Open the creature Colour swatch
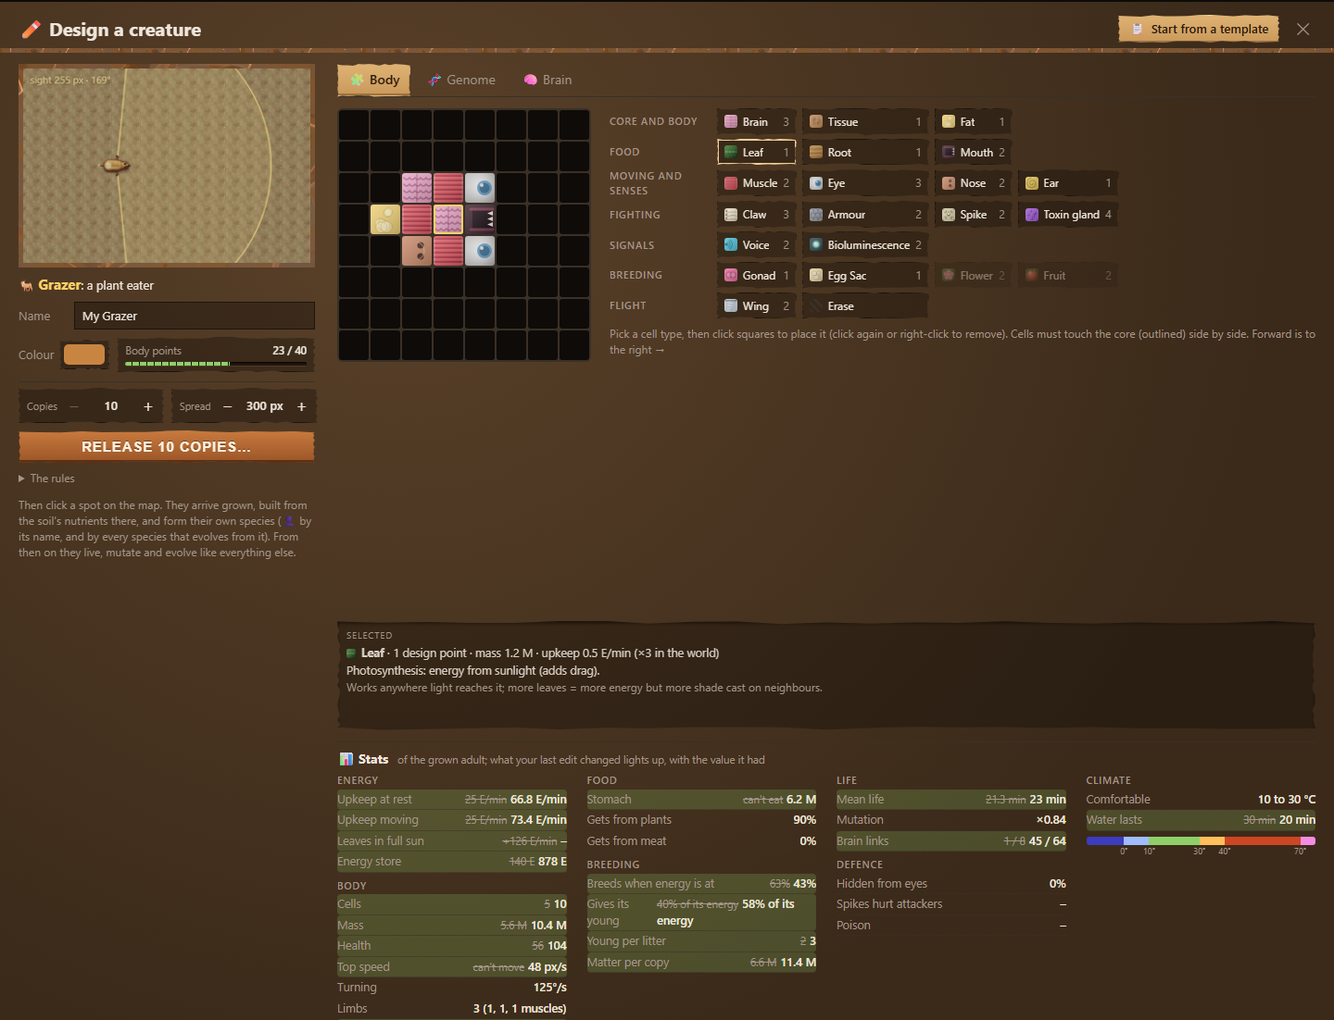The width and height of the screenshot is (1334, 1020). tap(84, 355)
